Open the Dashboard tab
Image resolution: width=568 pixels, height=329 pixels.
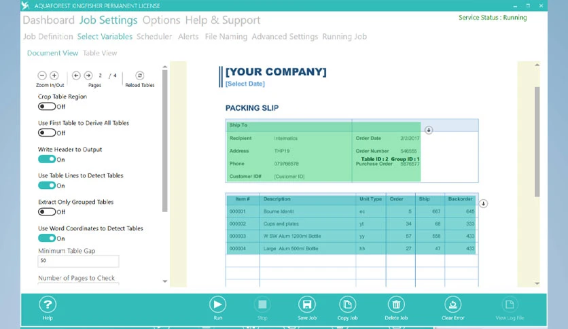click(48, 20)
